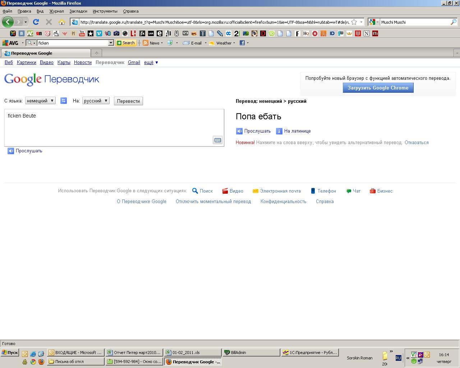Open the virtual keyboard in the translation box
460x368 pixels.
(x=217, y=140)
